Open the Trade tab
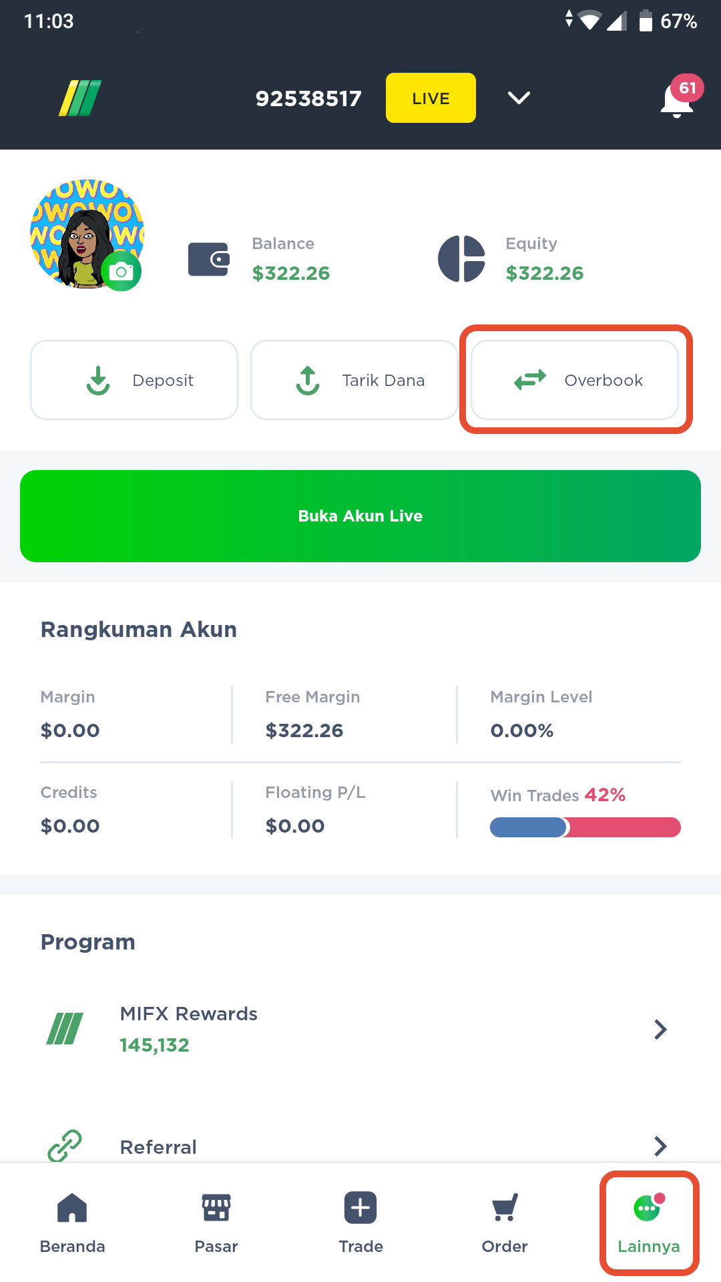The image size is (721, 1282). tap(360, 1223)
